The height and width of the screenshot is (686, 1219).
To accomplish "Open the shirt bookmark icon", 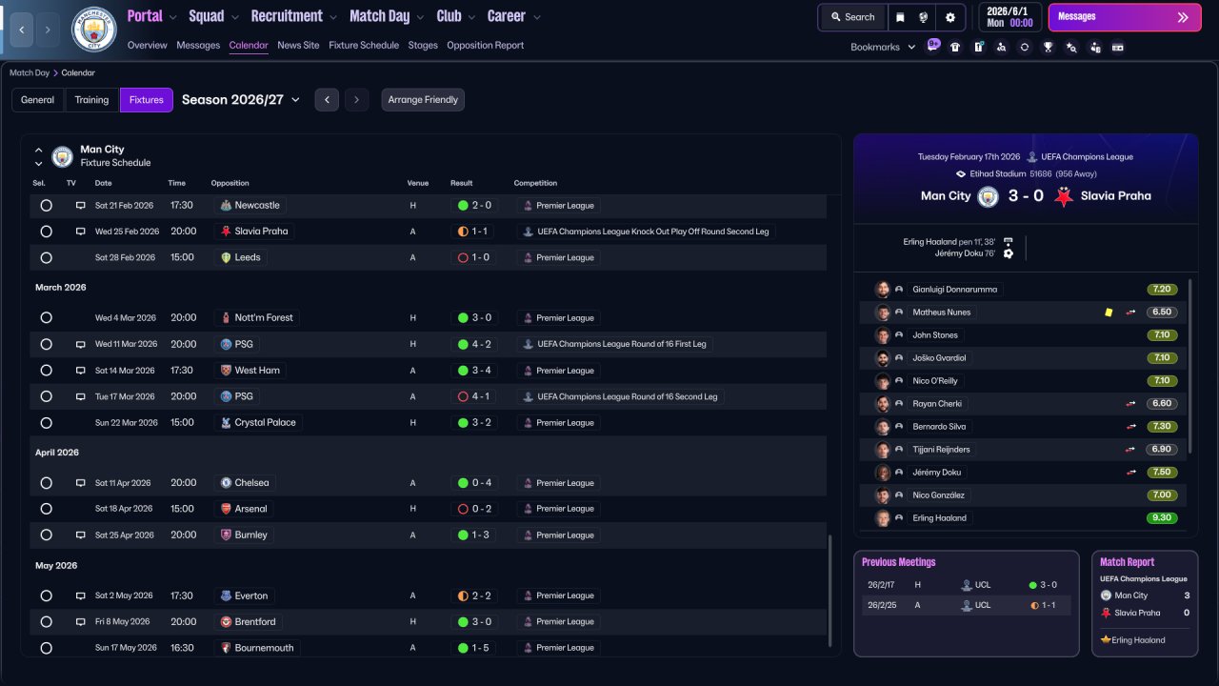I will tap(955, 47).
